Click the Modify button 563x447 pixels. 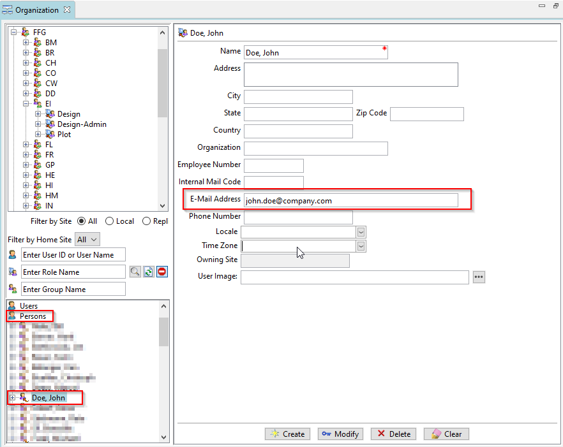[340, 434]
